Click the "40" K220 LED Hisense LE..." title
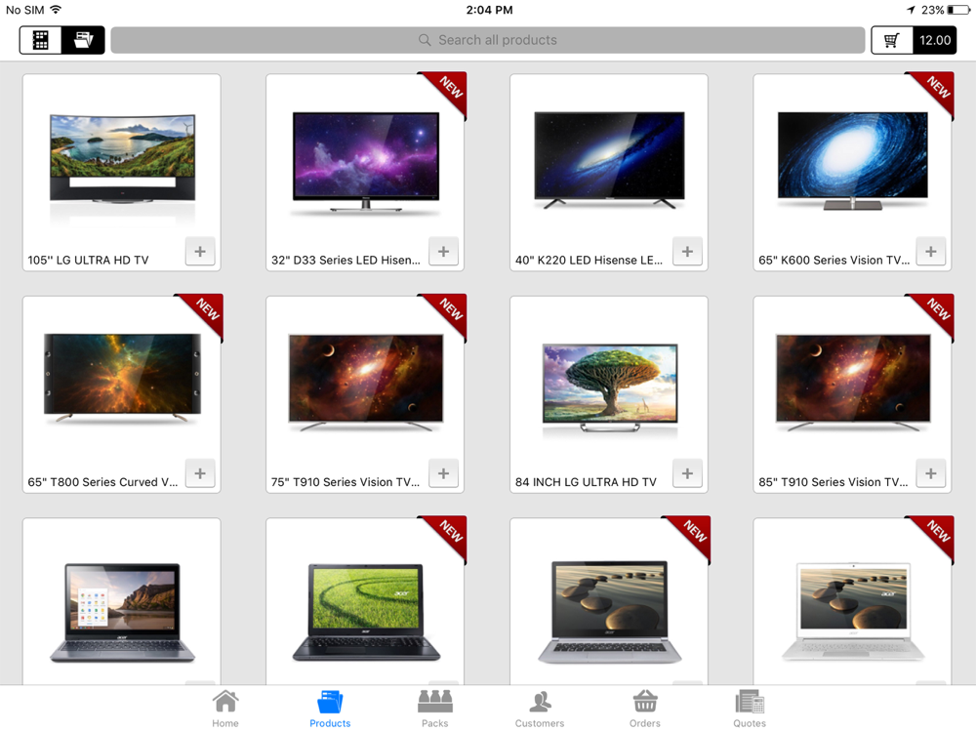Image resolution: width=976 pixels, height=732 pixels. point(589,261)
